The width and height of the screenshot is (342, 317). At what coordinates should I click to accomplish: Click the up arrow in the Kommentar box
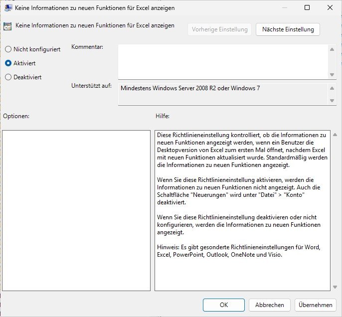(x=333, y=49)
